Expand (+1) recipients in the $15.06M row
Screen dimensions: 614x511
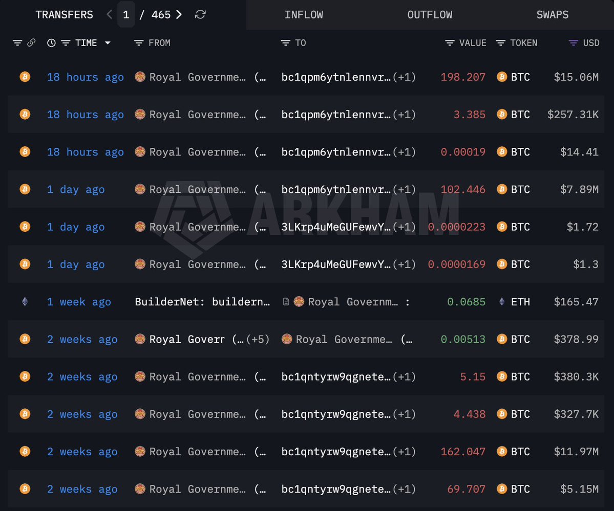pyautogui.click(x=404, y=77)
